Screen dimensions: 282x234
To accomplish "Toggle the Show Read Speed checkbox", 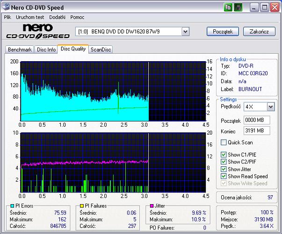I will [224, 176].
